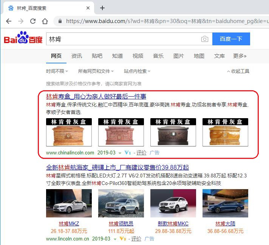Image resolution: width=269 pixels, height=245 pixels.
Task: Click the golden yellow 林肯骨灰盒 image
Action: (x=225, y=132)
